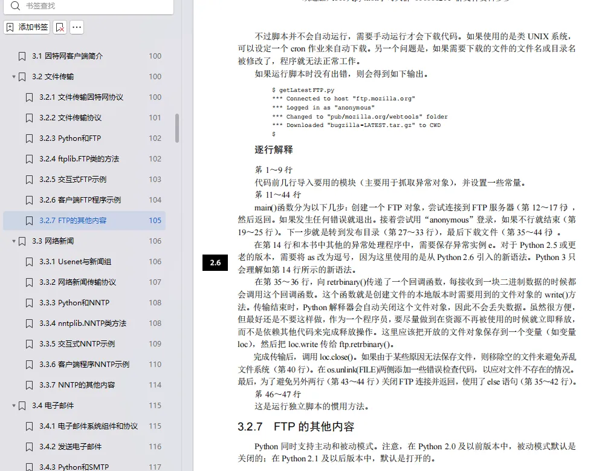
Task: Click bookmark icon beside 3.3.1 Usenet与新闻组
Action: 29,262
